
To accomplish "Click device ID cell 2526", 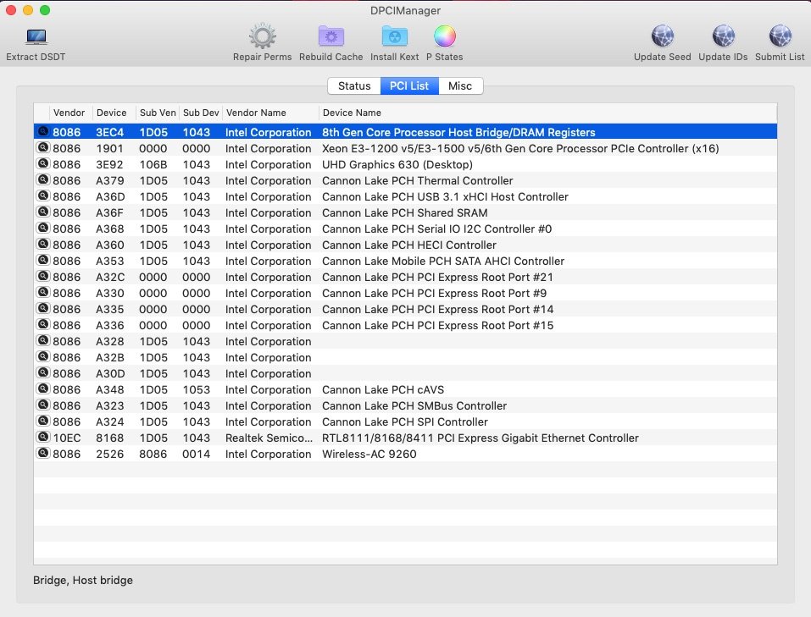I will click(109, 454).
